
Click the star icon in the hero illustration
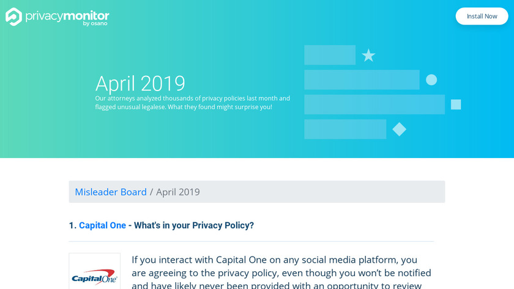(368, 56)
